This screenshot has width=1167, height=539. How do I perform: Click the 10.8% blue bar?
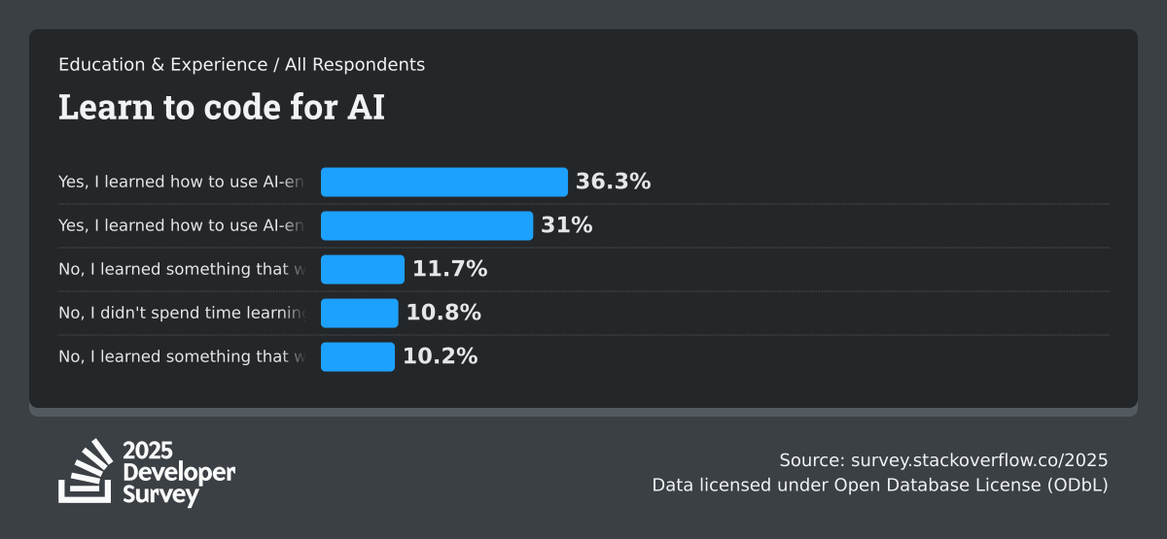(359, 313)
